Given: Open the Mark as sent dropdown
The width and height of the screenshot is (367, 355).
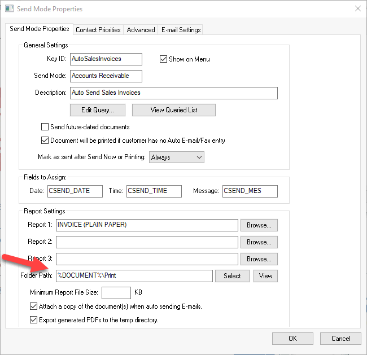Looking at the screenshot, I should click(176, 157).
